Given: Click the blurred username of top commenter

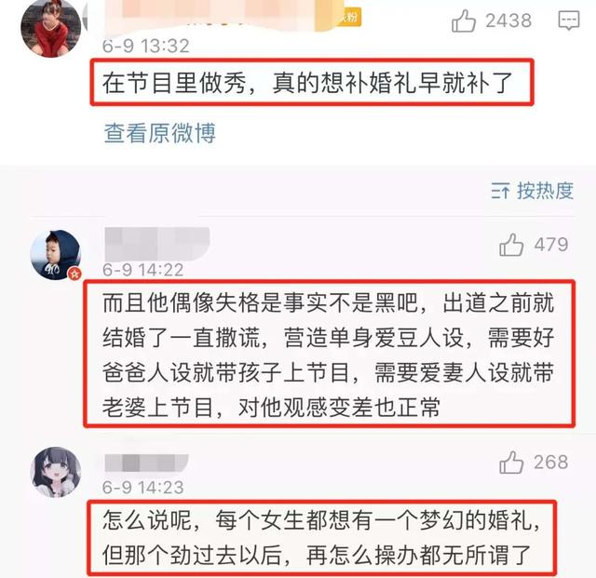Looking at the screenshot, I should click(213, 15).
